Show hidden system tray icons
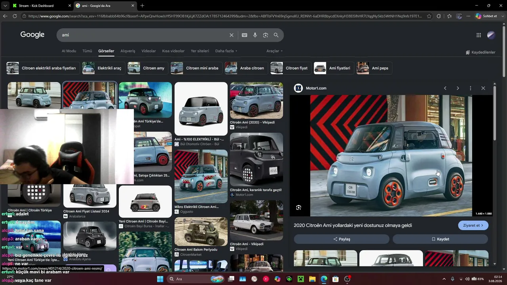 coord(444,279)
